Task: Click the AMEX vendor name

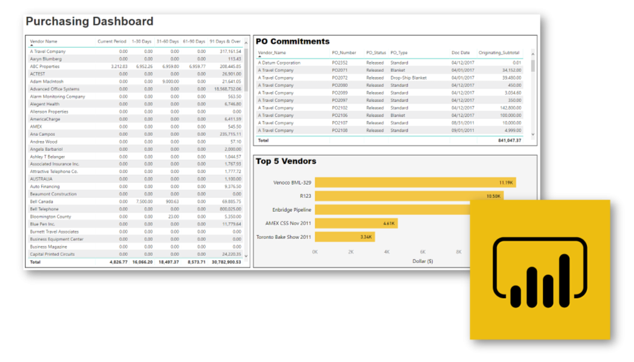Action: pos(36,127)
